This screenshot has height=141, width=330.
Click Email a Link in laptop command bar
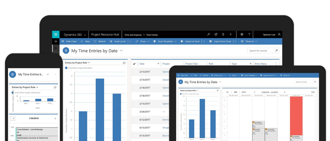coord(118,41)
